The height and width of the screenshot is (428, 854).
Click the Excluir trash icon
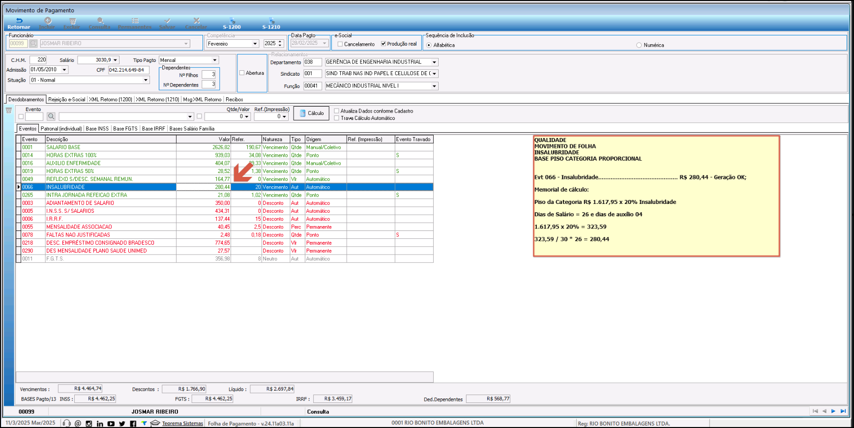(x=73, y=21)
